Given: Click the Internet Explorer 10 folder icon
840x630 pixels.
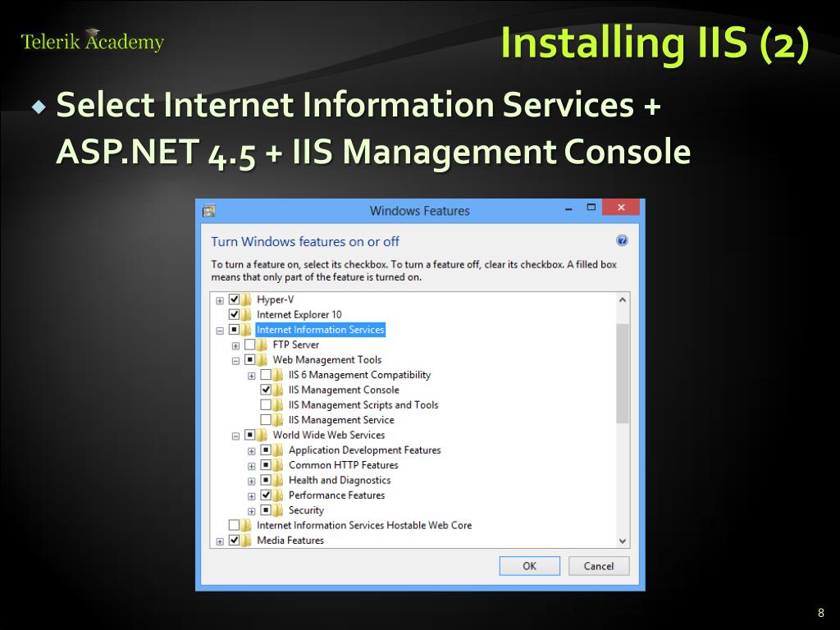Looking at the screenshot, I should pos(246,314).
